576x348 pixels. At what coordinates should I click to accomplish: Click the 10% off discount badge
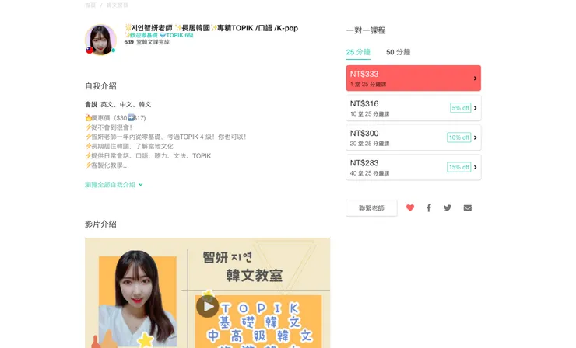458,137
